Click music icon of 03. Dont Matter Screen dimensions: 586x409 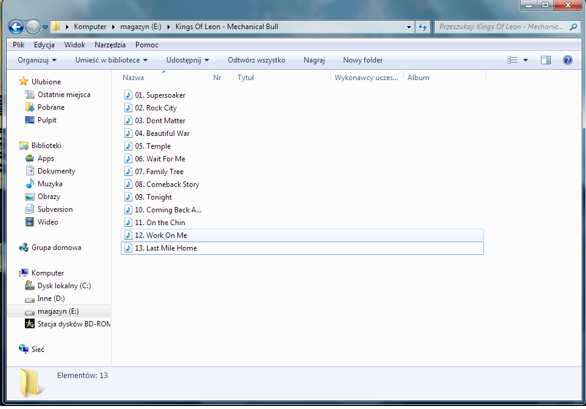[128, 120]
